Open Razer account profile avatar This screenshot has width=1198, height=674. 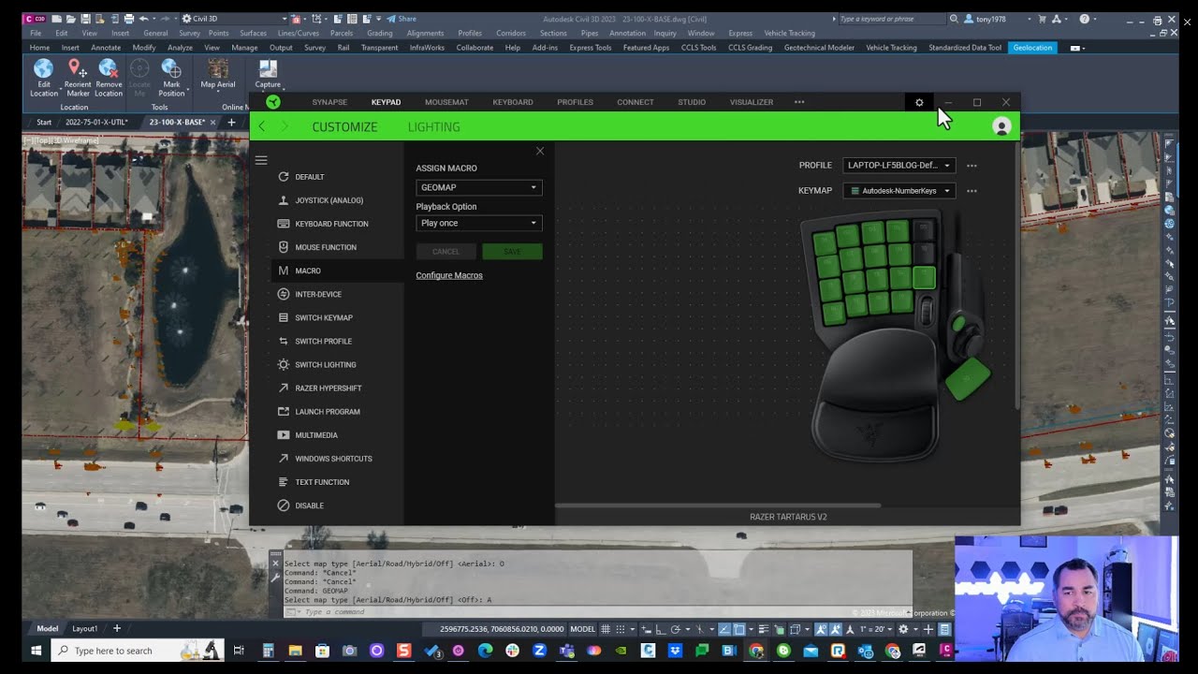click(x=1001, y=126)
